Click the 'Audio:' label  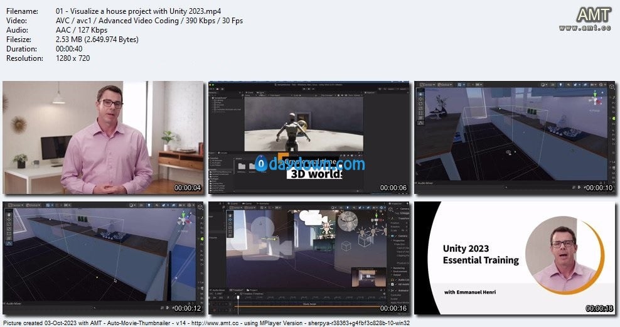17,30
